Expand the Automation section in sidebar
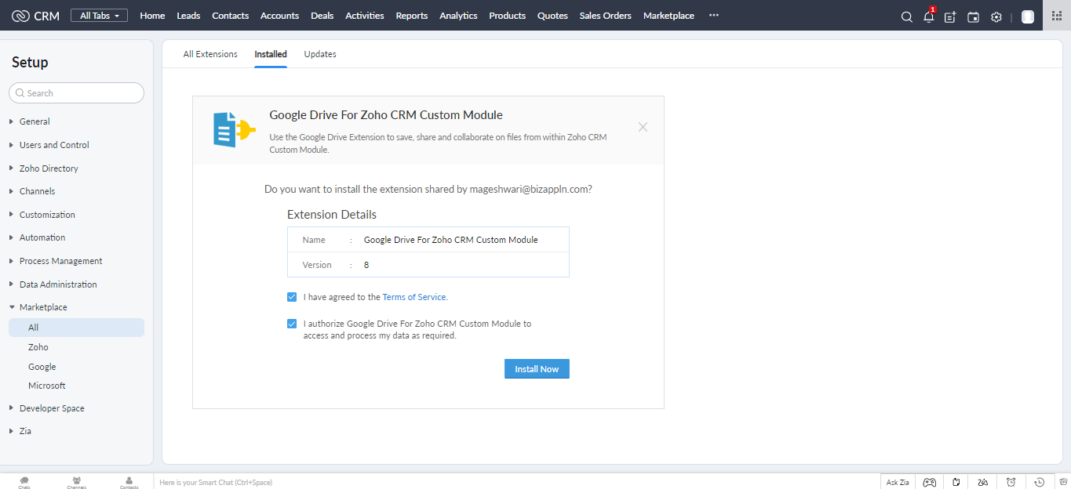 (x=42, y=237)
